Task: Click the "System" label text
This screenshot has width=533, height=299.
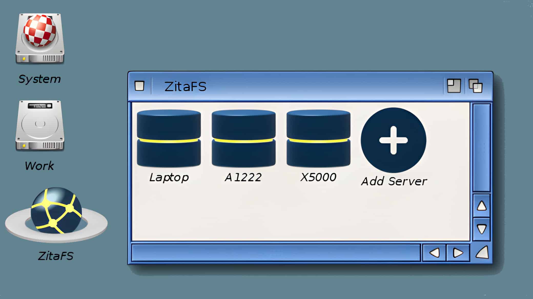Action: (x=39, y=79)
